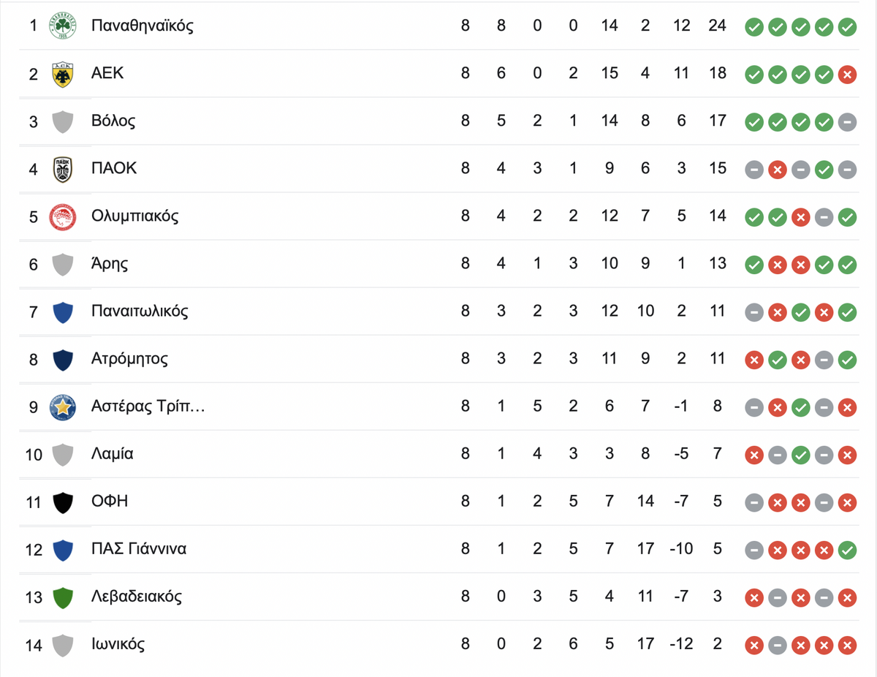Viewport: 877px width, 677px height.
Task: Click the Αστέρας Τρίπολης star crest
Action: [63, 406]
